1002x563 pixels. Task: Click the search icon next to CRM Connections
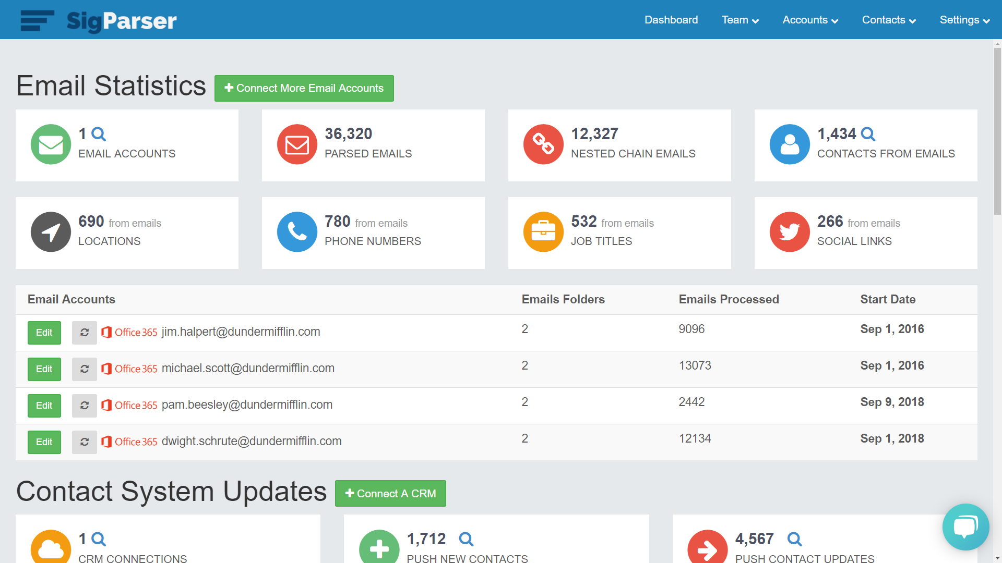click(x=99, y=539)
